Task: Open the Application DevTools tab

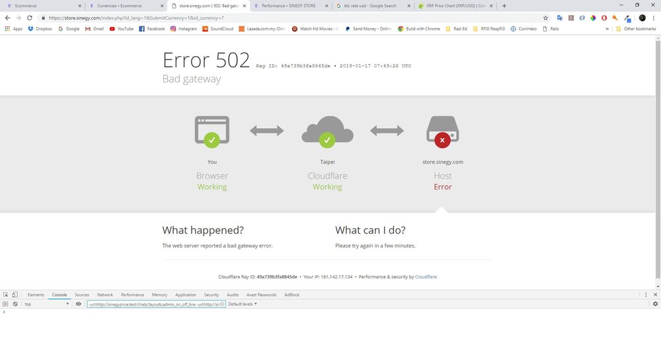Action: coord(186,295)
